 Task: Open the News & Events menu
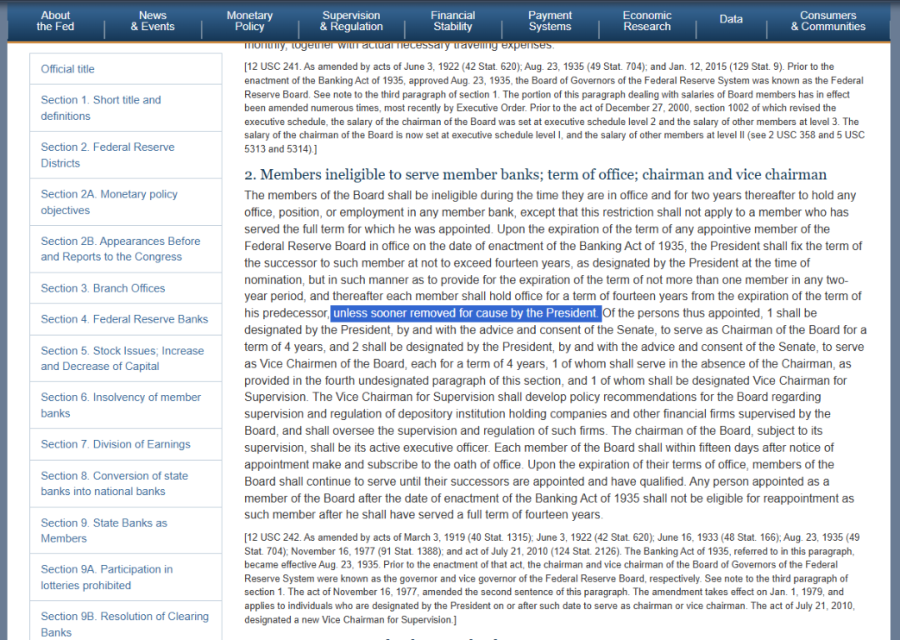pos(152,21)
